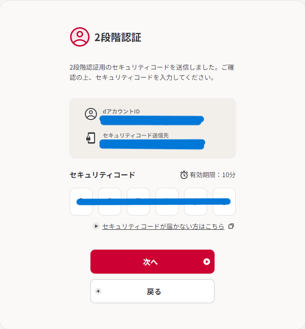
Task: Click the セキュリティコード送信先 label
Action: [x=136, y=136]
